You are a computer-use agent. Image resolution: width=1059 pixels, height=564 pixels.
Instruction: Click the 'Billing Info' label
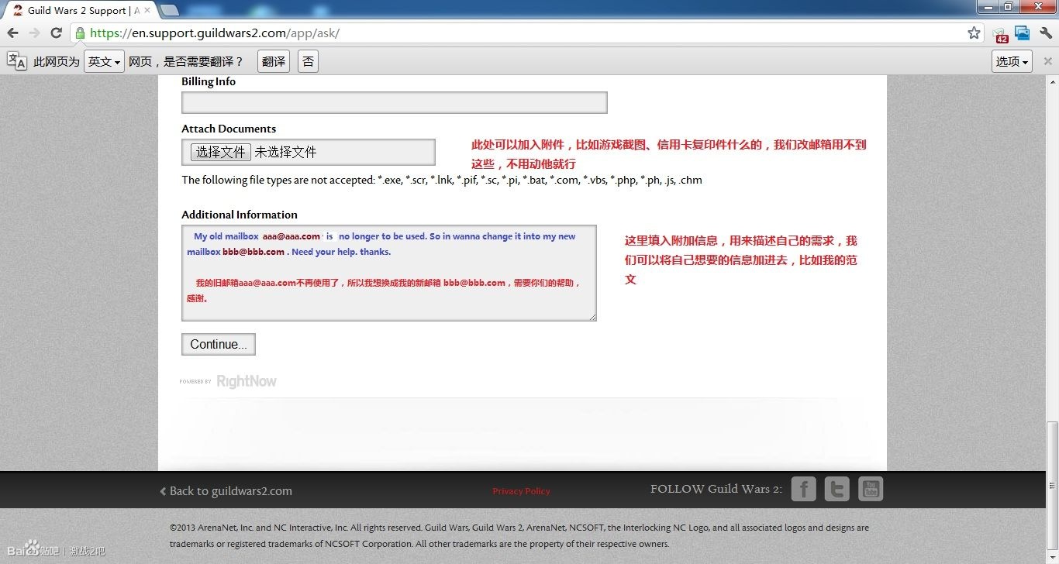pyautogui.click(x=209, y=81)
